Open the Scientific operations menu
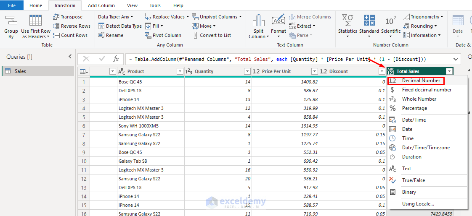This screenshot has width=472, height=216. click(391, 26)
